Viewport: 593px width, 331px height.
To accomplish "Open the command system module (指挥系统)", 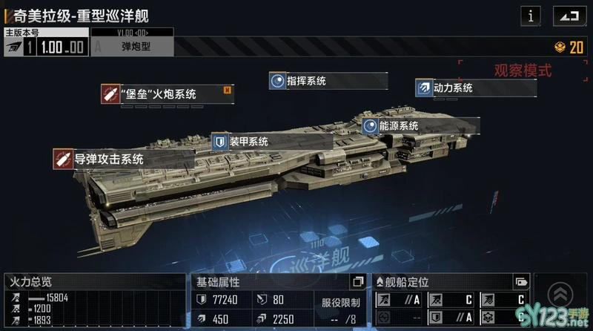I will (328, 81).
